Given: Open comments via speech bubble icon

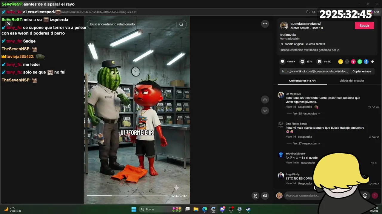Looking at the screenshot, I should [x=302, y=62].
